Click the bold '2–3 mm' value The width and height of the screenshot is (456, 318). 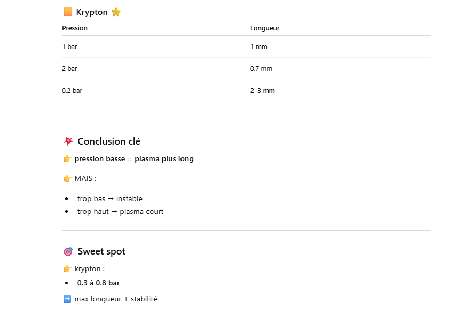click(x=263, y=91)
